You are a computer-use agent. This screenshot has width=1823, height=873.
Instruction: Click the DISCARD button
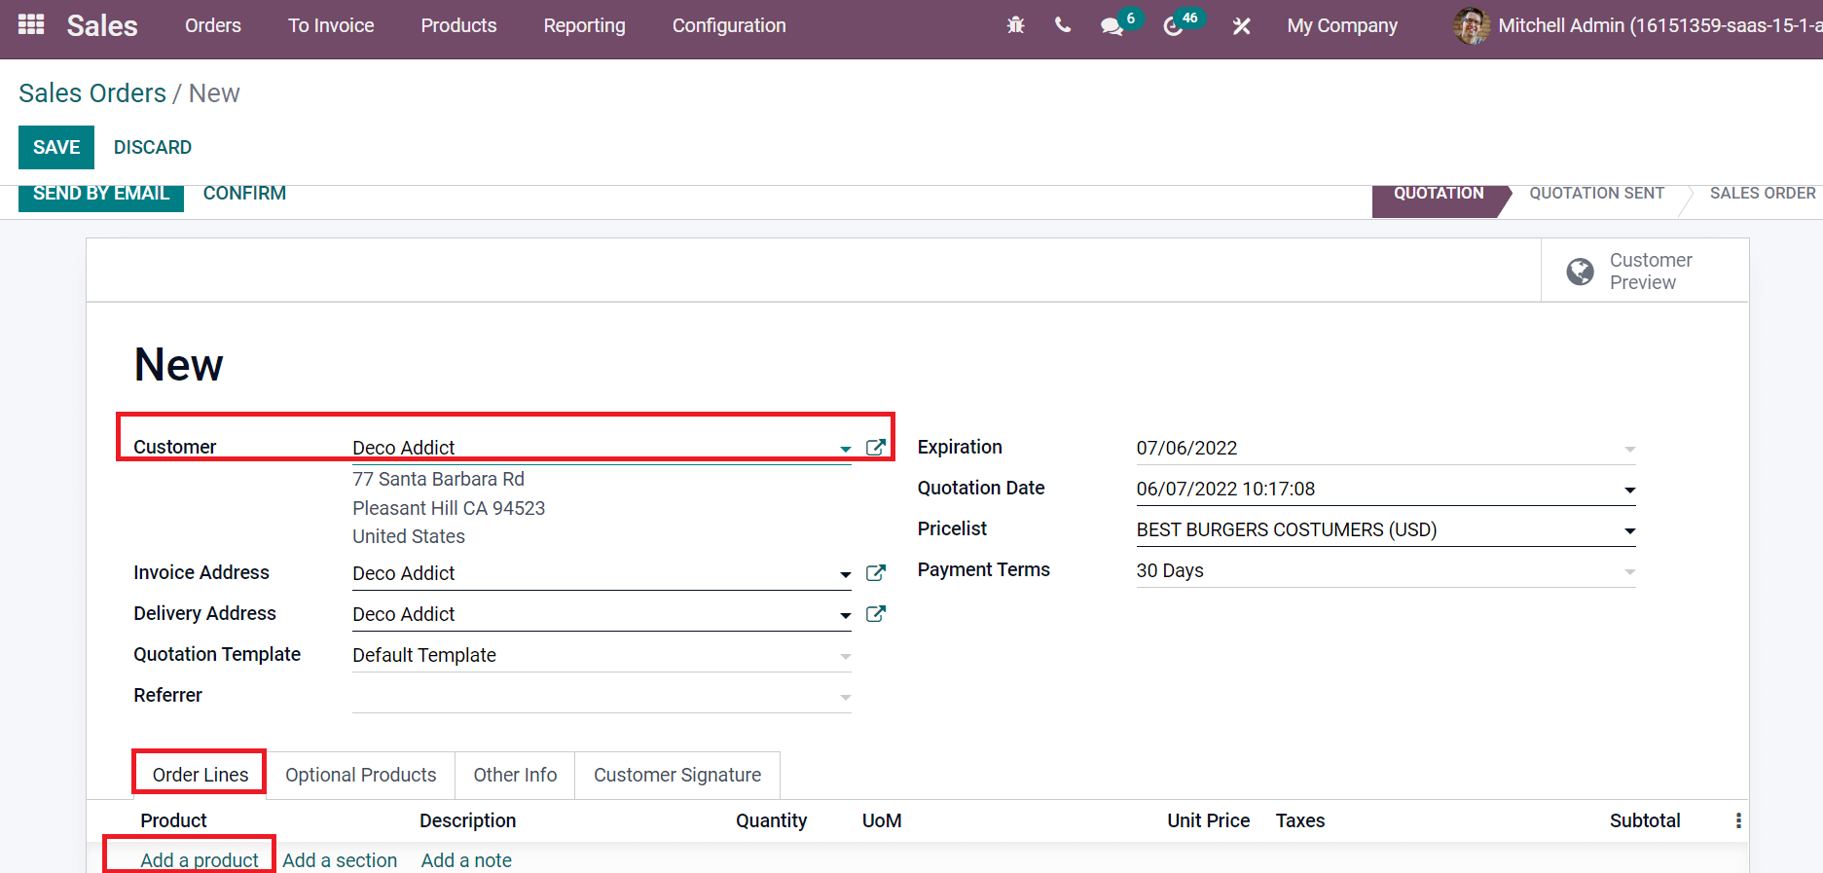pos(153,147)
